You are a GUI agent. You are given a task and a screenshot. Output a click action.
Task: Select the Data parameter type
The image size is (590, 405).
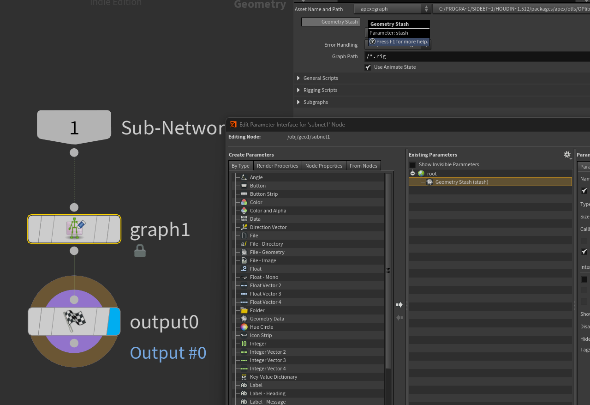coord(255,219)
